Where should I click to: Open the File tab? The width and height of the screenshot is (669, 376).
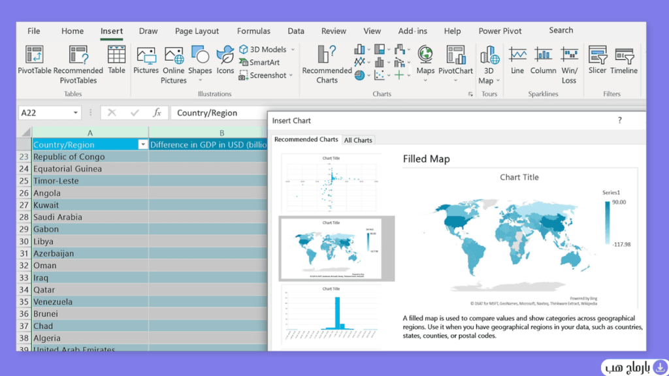(x=34, y=31)
